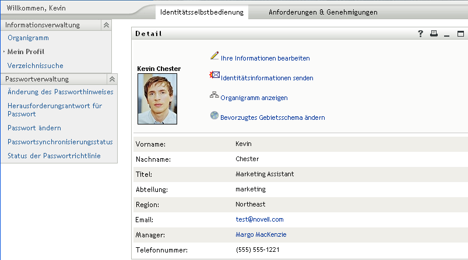468x260 pixels.
Task: Click Identitätsinformationen senden link
Action: point(267,78)
